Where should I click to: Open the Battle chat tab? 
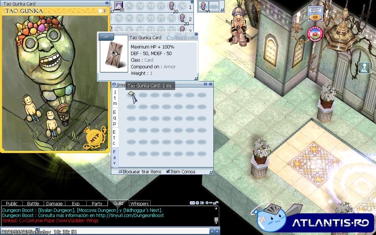[33, 203]
